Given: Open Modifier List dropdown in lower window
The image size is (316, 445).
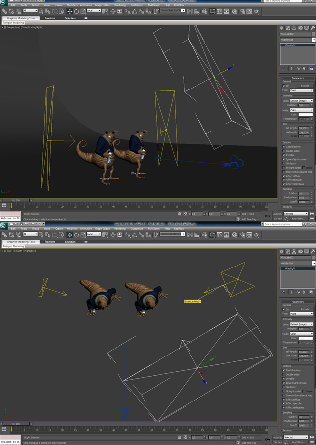Looking at the screenshot, I should tap(298, 263).
